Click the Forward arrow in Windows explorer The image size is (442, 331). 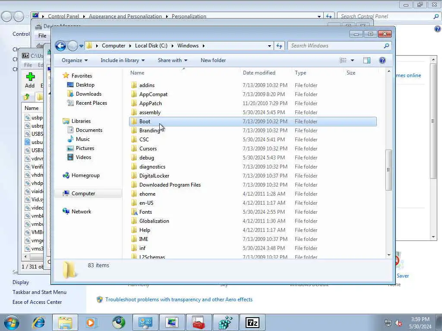tap(73, 46)
